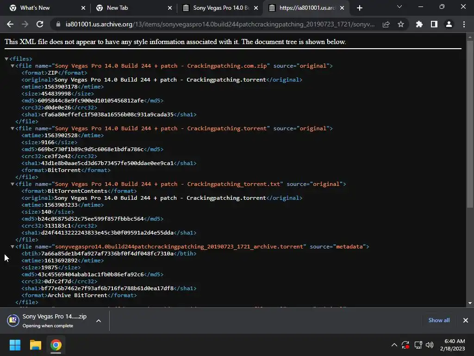Open the network tray icon
The image size is (474, 356).
(x=418, y=345)
